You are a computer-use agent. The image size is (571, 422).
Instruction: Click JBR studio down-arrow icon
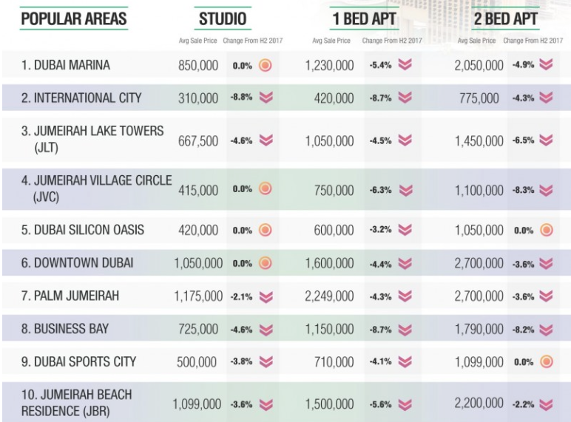pyautogui.click(x=265, y=404)
